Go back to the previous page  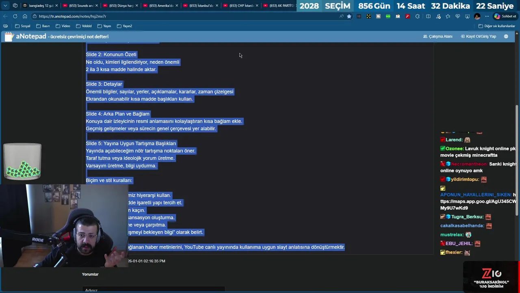pos(5,16)
